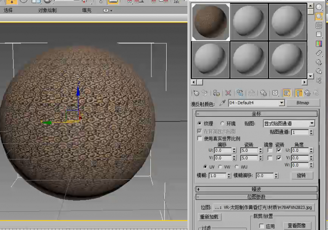
Task: Click the U 偏移 spinner arrows
Action: point(234,150)
